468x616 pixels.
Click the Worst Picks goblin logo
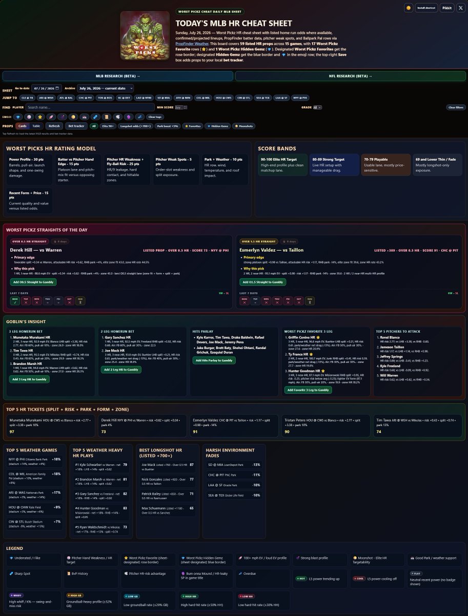point(145,35)
